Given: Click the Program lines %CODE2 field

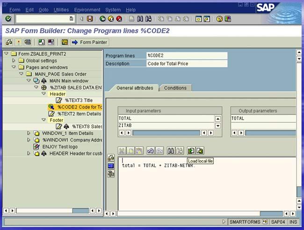Looking at the screenshot, I should (187, 56).
